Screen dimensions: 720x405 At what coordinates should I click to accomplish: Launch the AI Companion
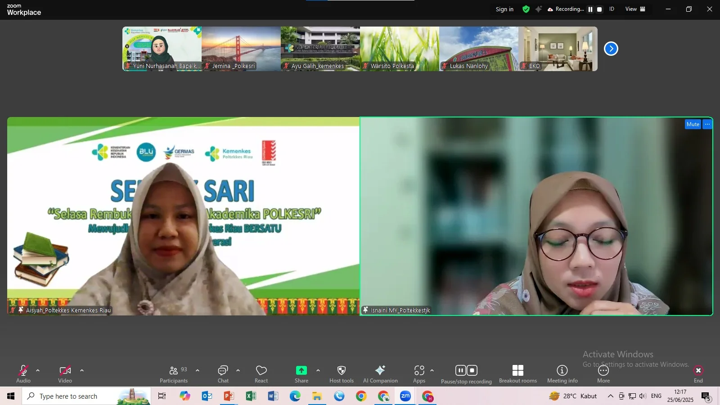[x=380, y=373]
